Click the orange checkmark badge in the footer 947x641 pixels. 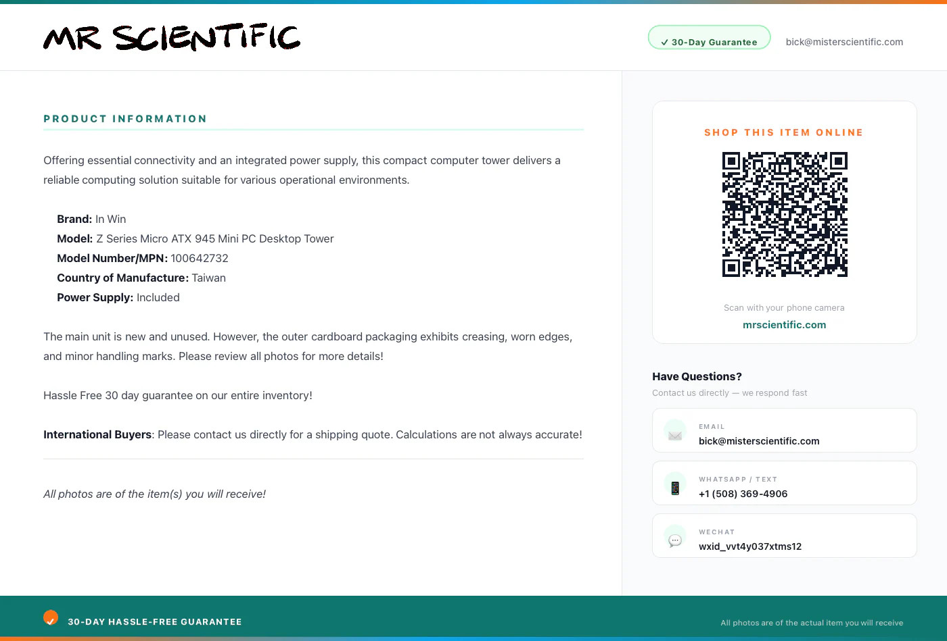click(x=51, y=618)
